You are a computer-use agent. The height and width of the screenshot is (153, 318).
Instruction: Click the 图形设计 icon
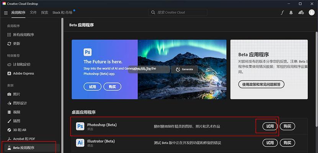tap(9, 103)
